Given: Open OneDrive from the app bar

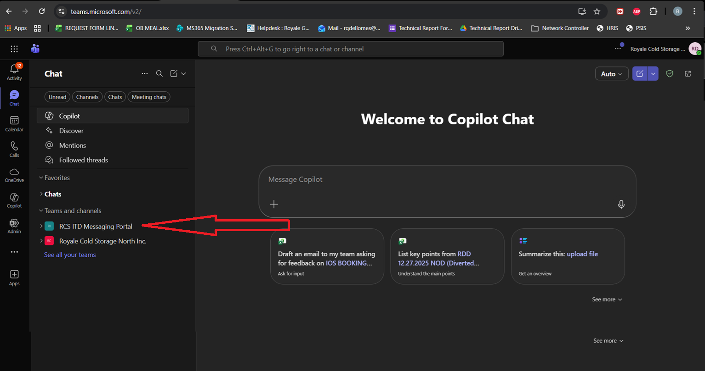Looking at the screenshot, I should [x=14, y=175].
